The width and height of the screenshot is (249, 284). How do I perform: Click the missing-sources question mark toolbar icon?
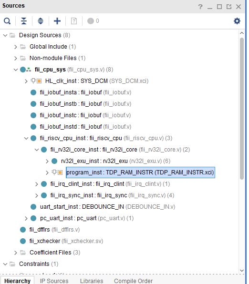pos(74,21)
